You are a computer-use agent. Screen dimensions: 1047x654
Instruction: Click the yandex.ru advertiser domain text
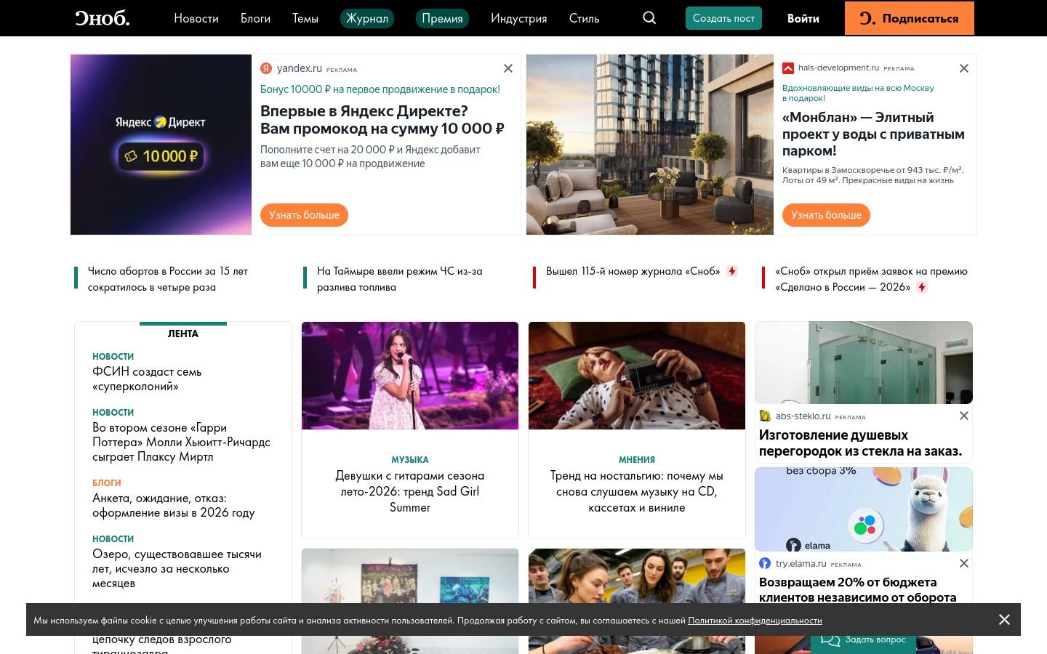(x=300, y=68)
